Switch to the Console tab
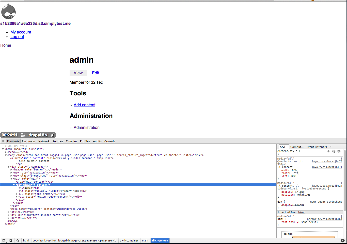The width and height of the screenshot is (347, 244). [x=110, y=141]
